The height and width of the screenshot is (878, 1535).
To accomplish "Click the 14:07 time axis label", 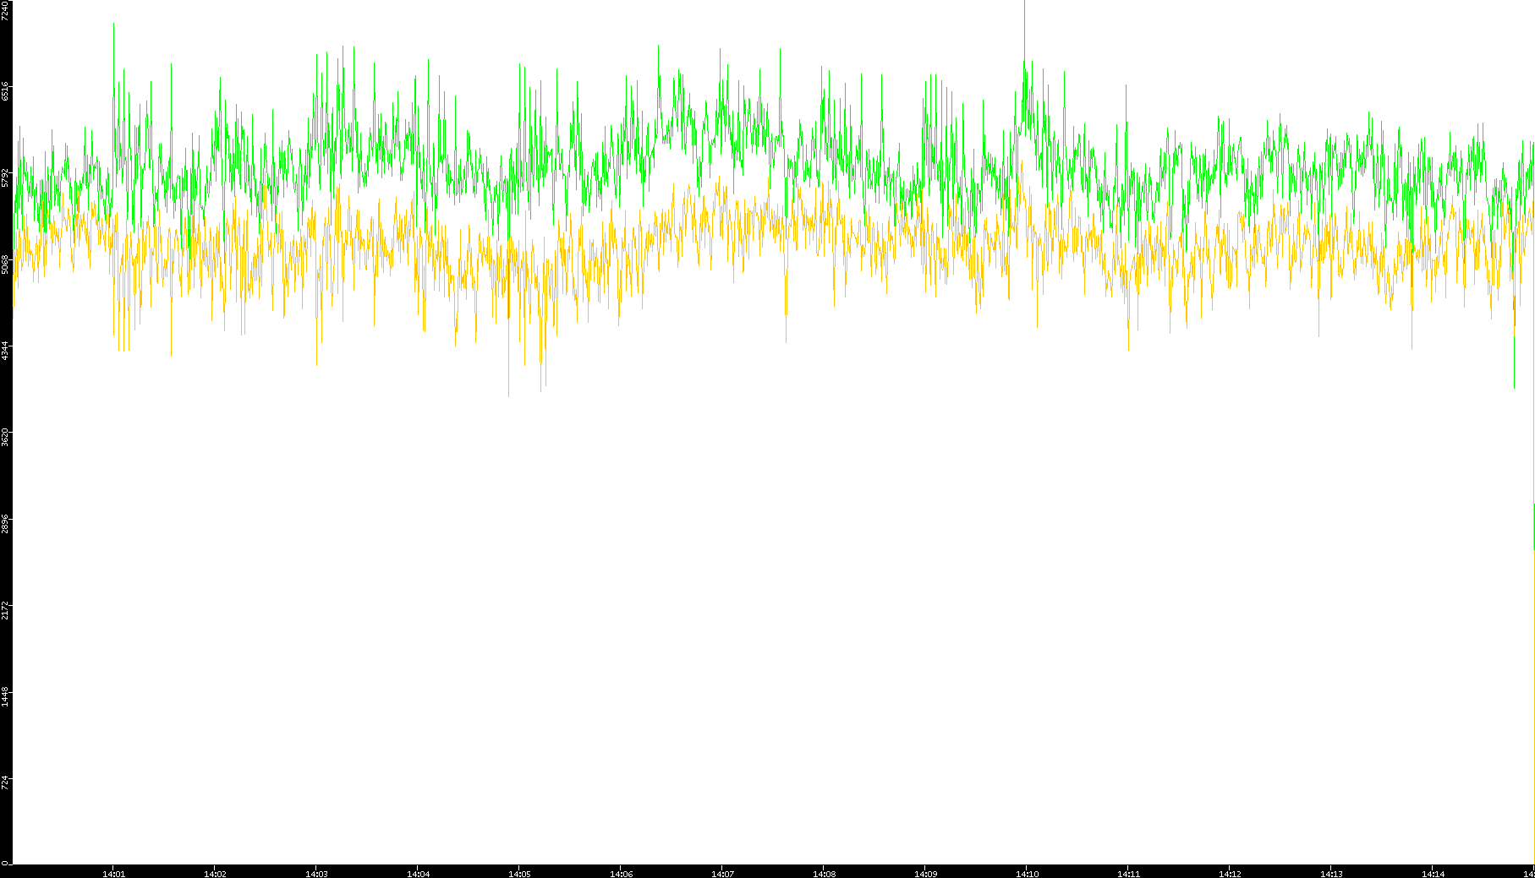I will (x=723, y=874).
